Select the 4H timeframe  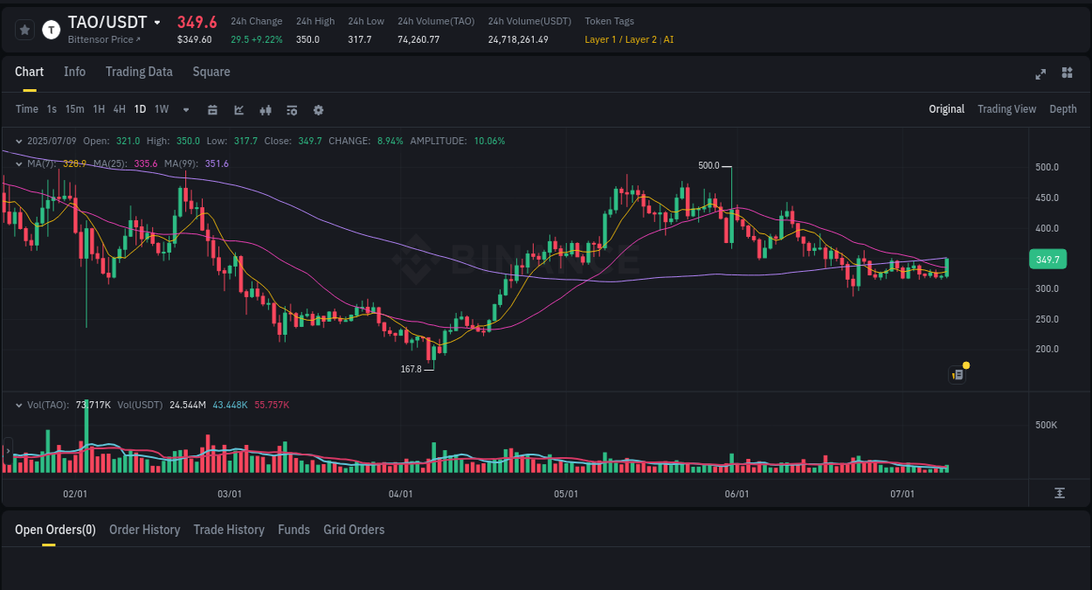click(119, 109)
